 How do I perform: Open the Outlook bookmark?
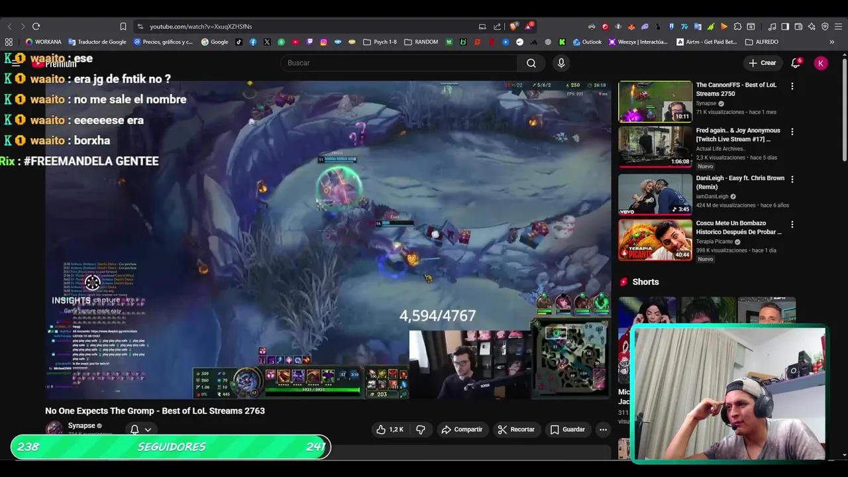pos(587,42)
